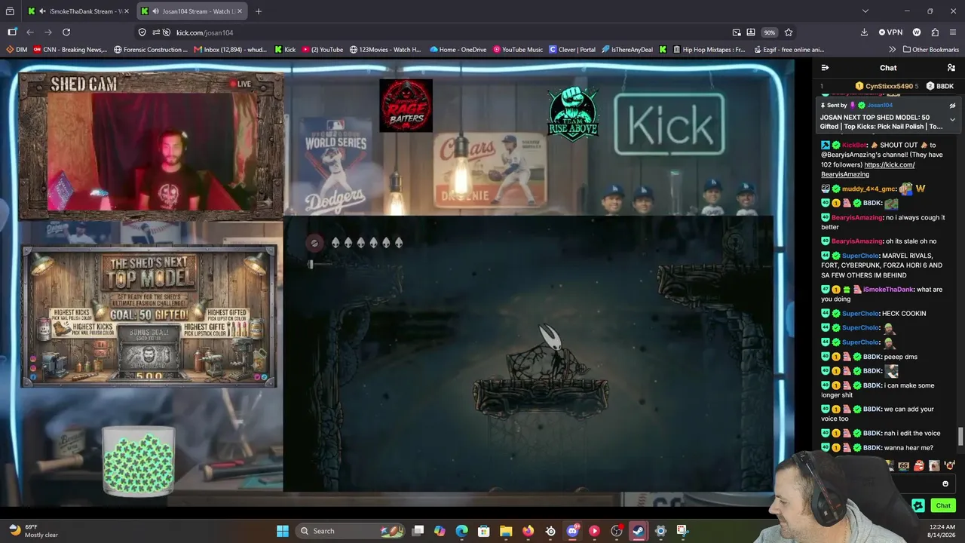Open the weather widget showing 69°F
Screen dimensions: 965x543
pyautogui.click(x=33, y=531)
